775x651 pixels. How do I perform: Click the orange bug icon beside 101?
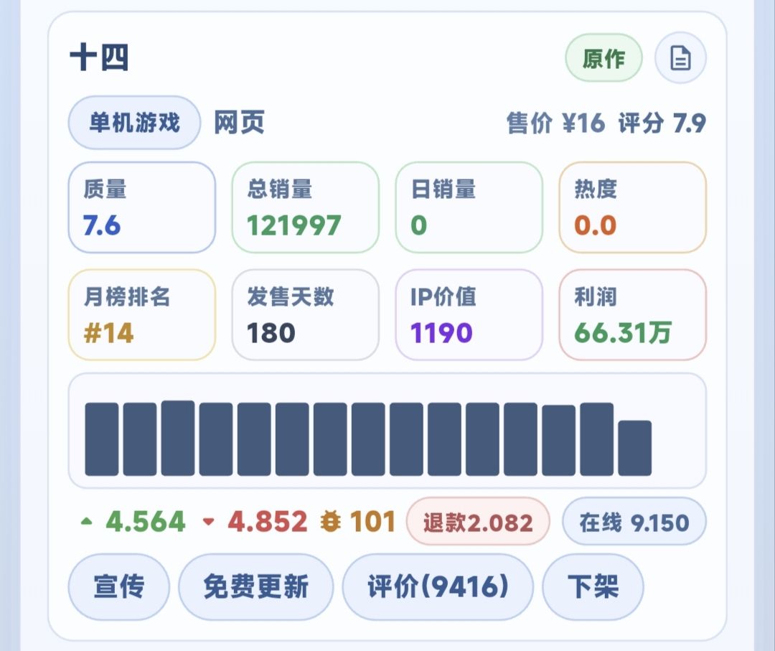[x=330, y=522]
